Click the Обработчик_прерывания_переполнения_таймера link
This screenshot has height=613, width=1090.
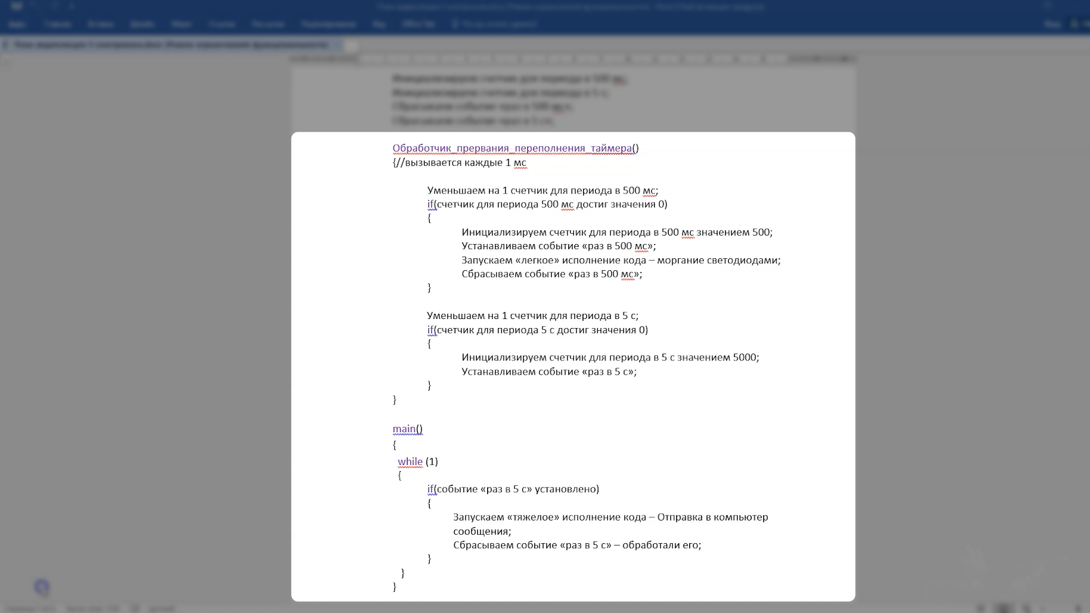point(512,148)
